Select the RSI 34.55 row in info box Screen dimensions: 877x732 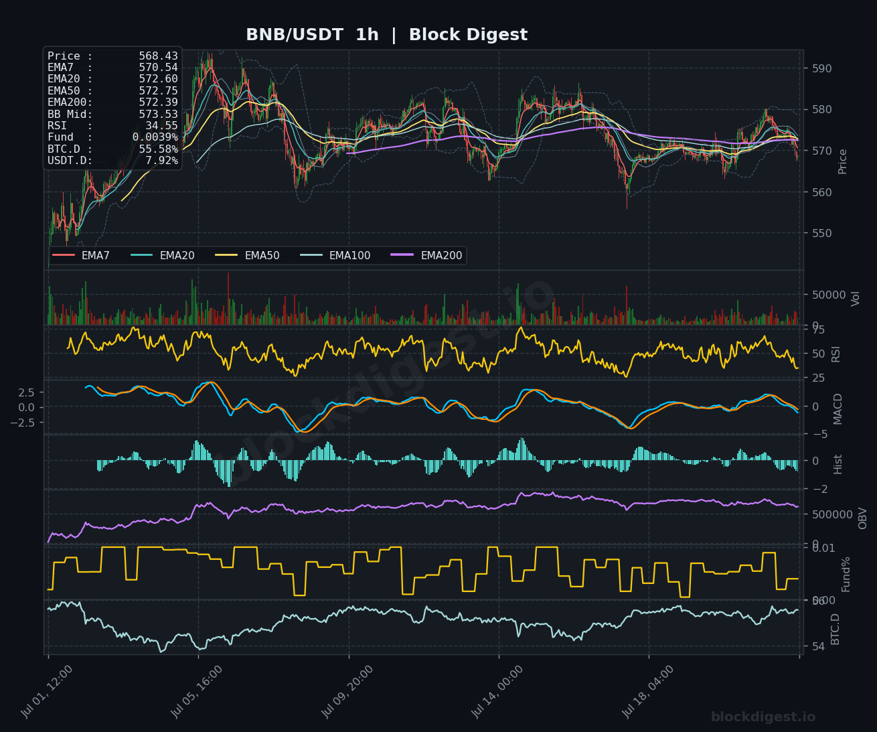[x=112, y=126]
